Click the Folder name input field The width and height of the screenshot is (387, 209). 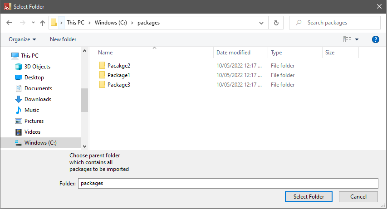click(228, 183)
